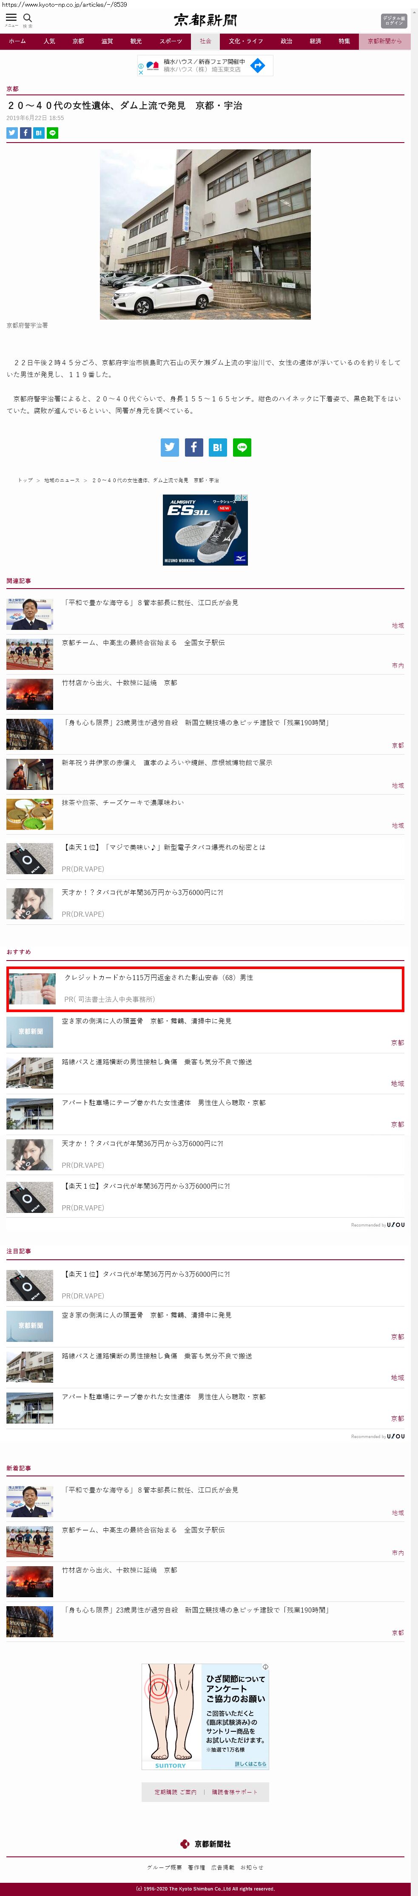Click 定期購読 ご案内 footer button
The image size is (418, 1896).
[x=175, y=1792]
